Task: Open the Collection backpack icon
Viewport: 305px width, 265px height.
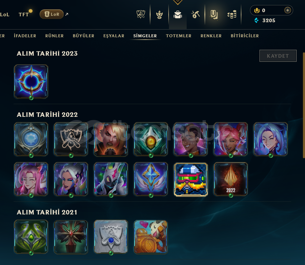Action: tap(177, 14)
